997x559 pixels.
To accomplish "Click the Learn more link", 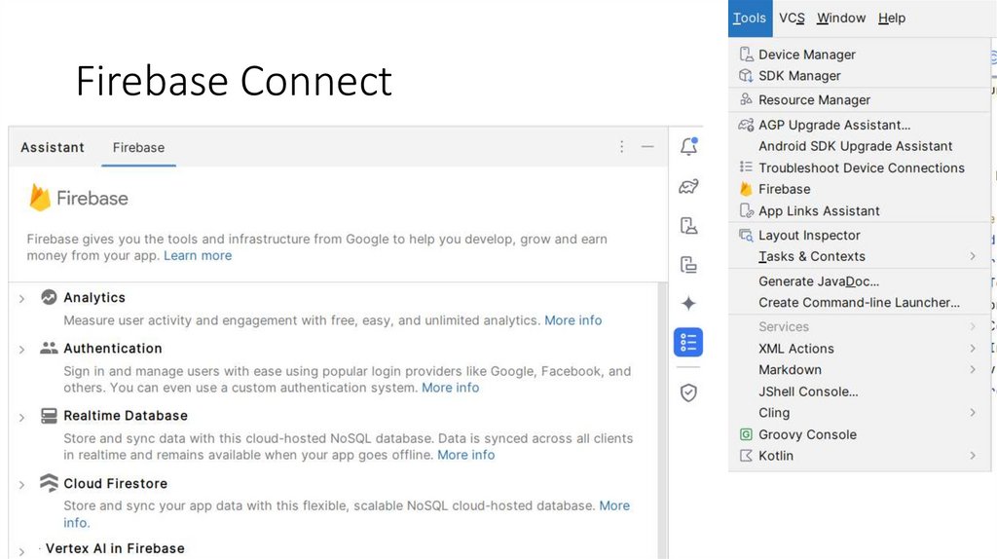I will (198, 255).
